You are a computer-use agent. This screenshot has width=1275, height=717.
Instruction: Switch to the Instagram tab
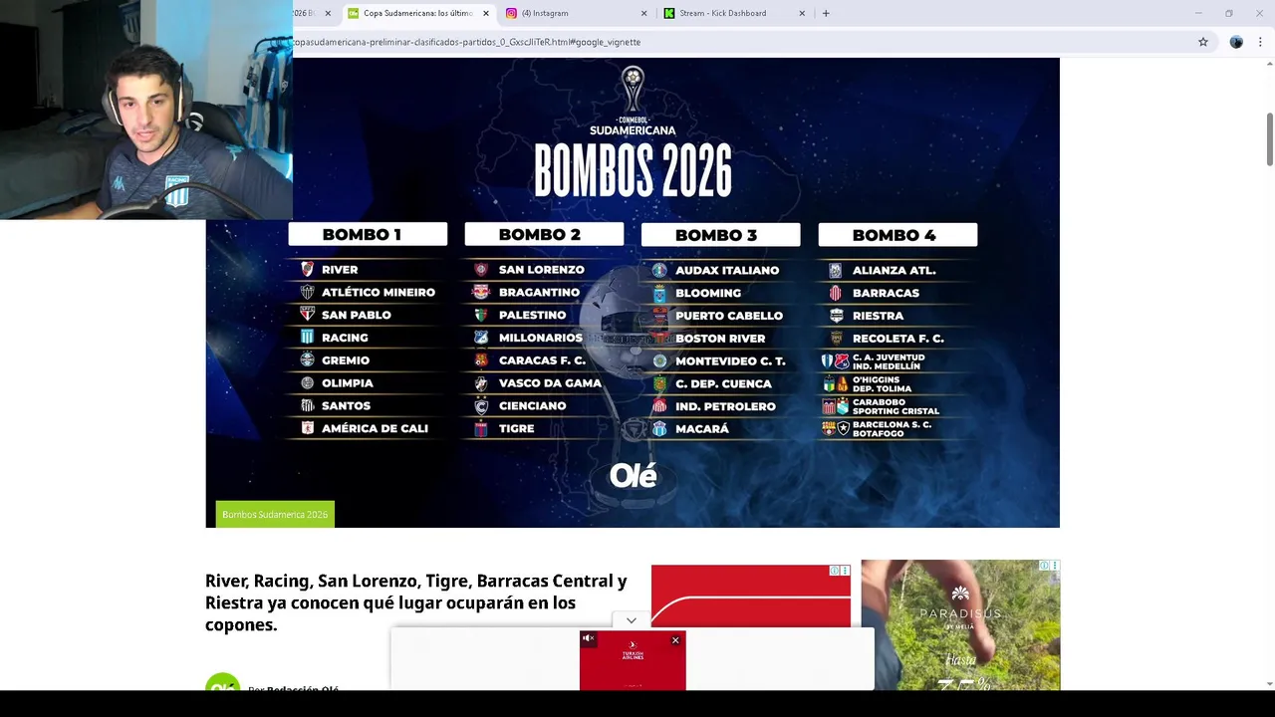point(575,13)
